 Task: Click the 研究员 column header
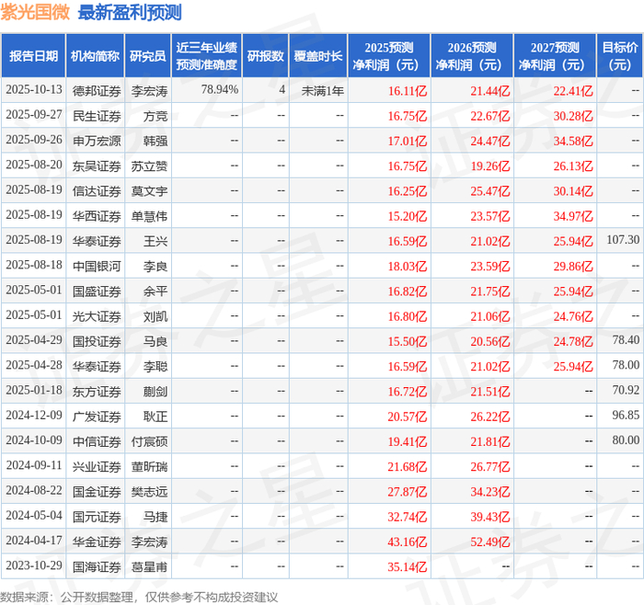(x=148, y=56)
